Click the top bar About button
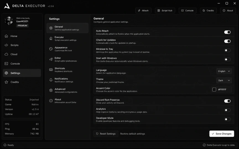The image size is (239, 149). click(228, 11)
